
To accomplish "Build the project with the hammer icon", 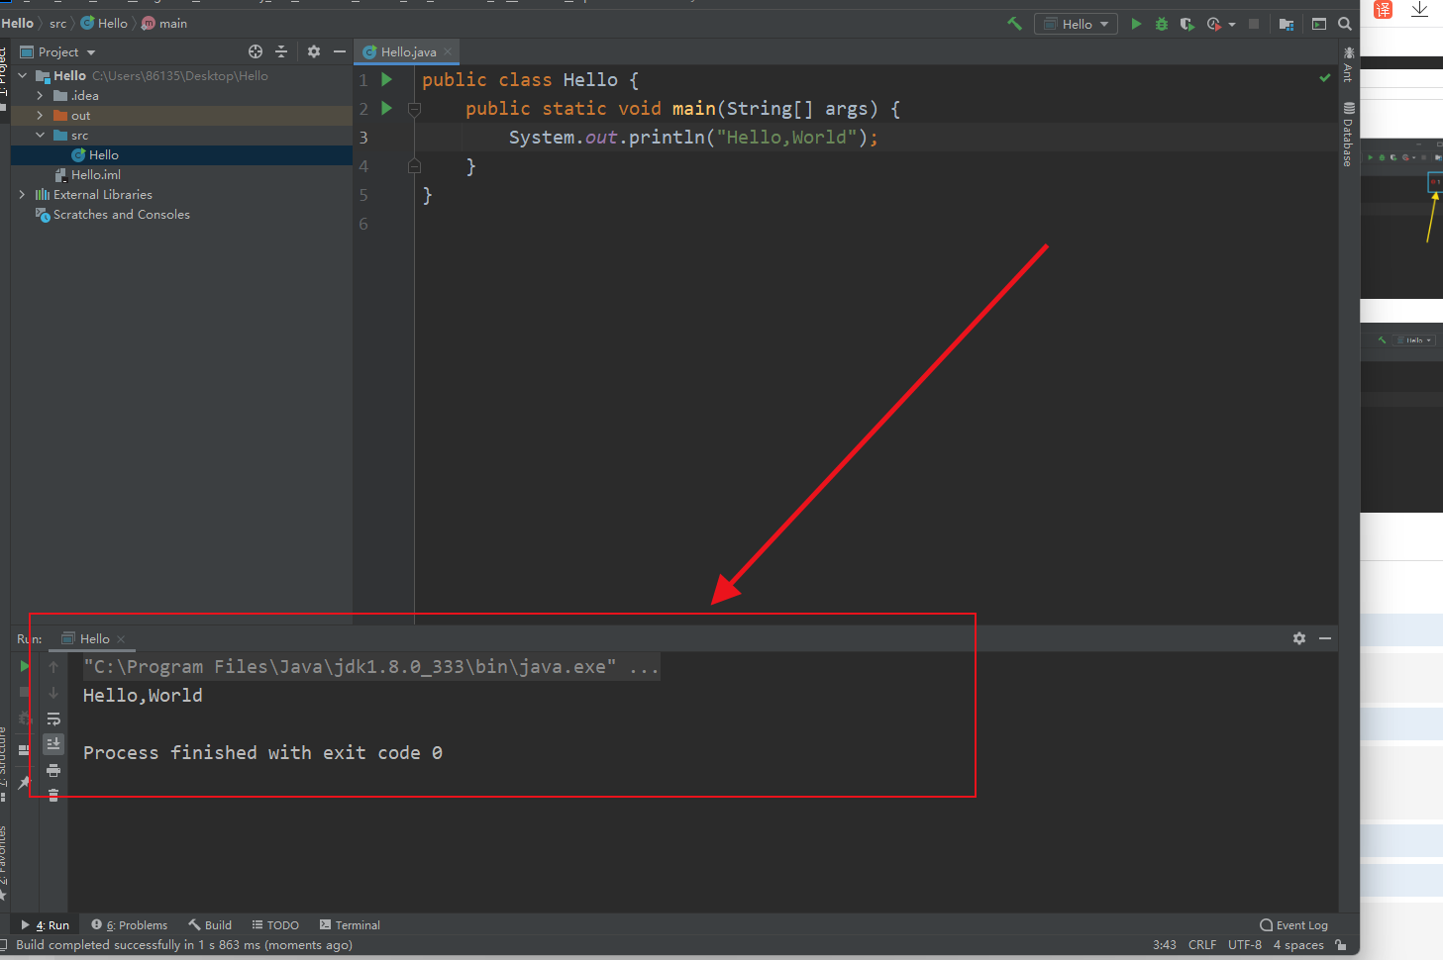I will (1014, 24).
